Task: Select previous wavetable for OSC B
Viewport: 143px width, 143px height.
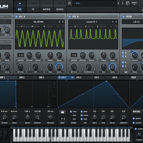Action: 113,22
